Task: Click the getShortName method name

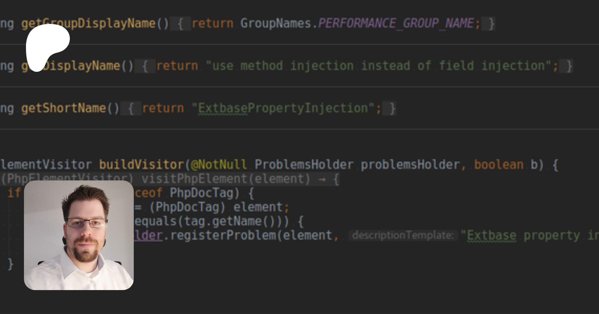Action: (63, 108)
